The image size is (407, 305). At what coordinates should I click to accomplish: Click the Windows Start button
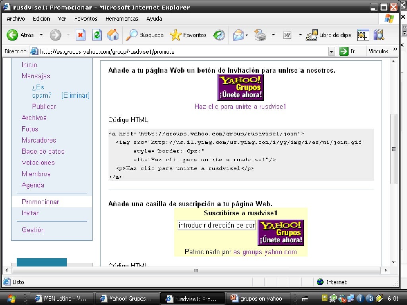(x=11, y=299)
